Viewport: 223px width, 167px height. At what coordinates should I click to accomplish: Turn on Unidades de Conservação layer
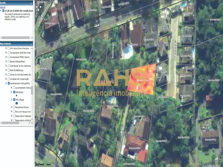(x=9, y=79)
